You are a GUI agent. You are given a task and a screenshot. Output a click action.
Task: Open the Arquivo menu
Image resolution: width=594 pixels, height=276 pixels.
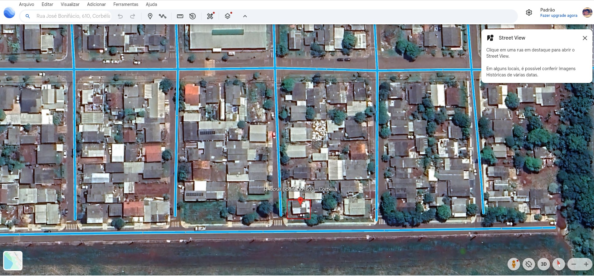[27, 4]
